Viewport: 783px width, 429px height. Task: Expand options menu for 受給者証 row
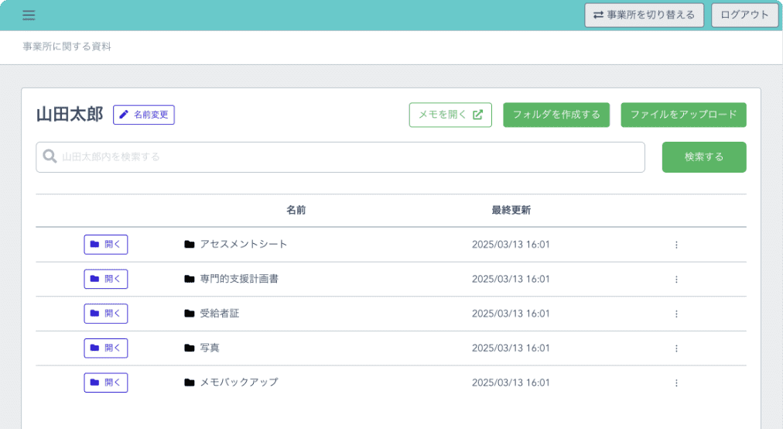tap(676, 314)
